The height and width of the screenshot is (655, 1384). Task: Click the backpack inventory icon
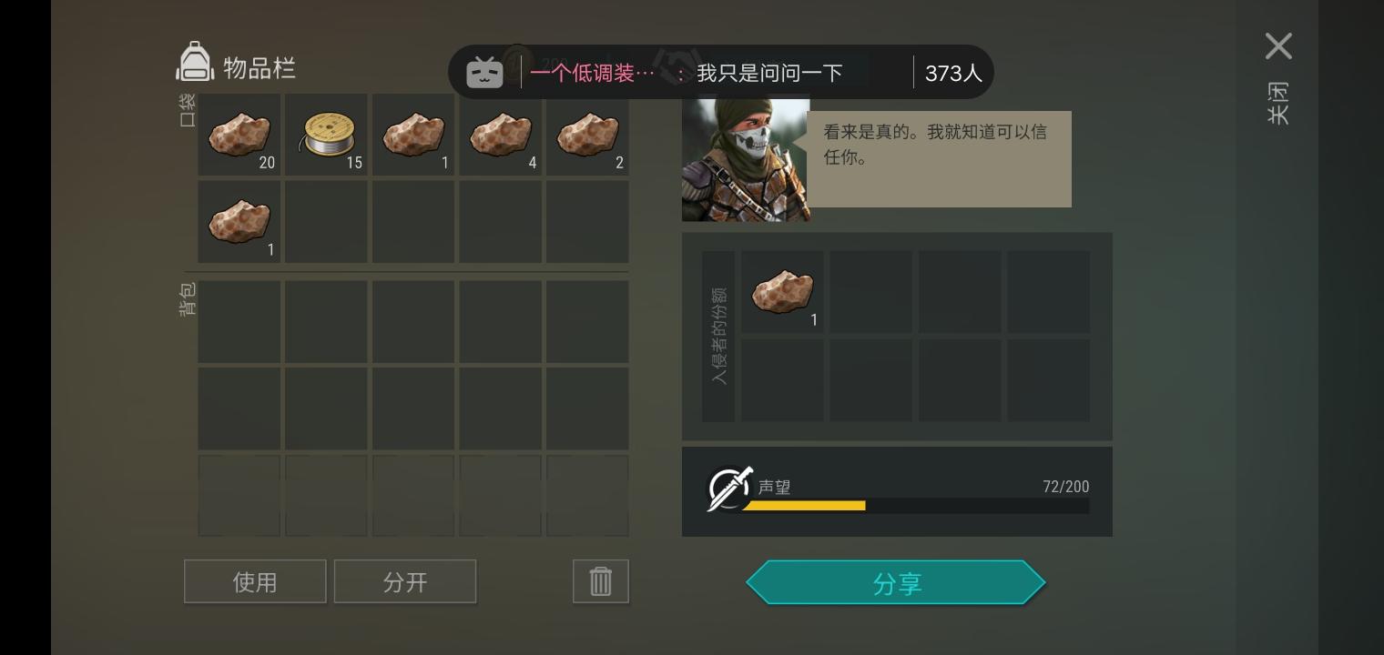[195, 62]
